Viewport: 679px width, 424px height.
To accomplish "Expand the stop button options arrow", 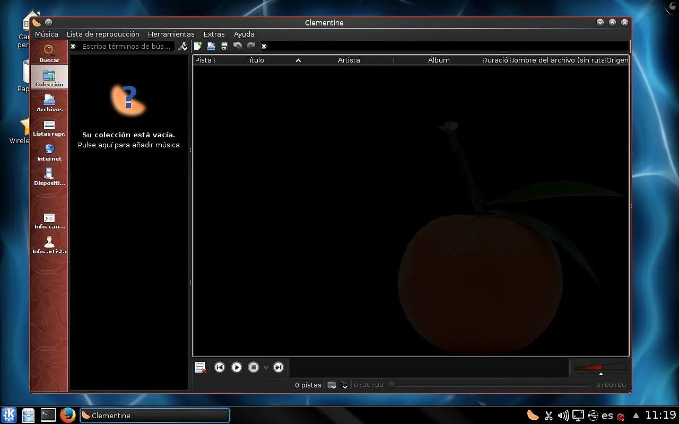I will (x=266, y=367).
